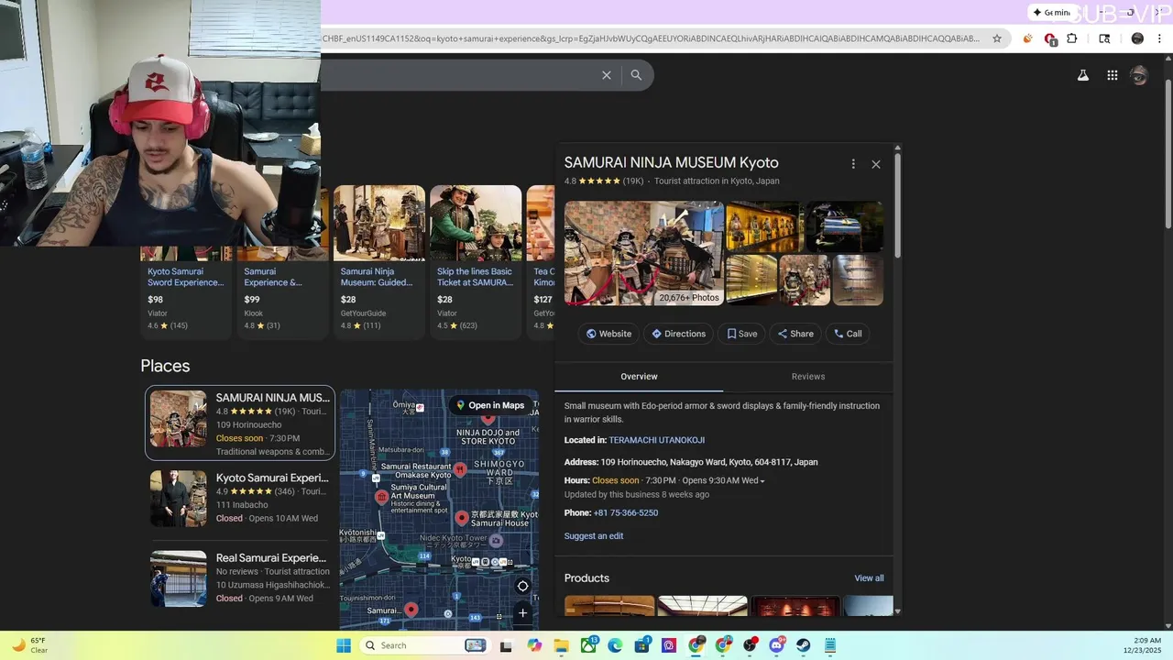Click inside the Google search field
Screen dimensions: 1173x660
point(458,75)
